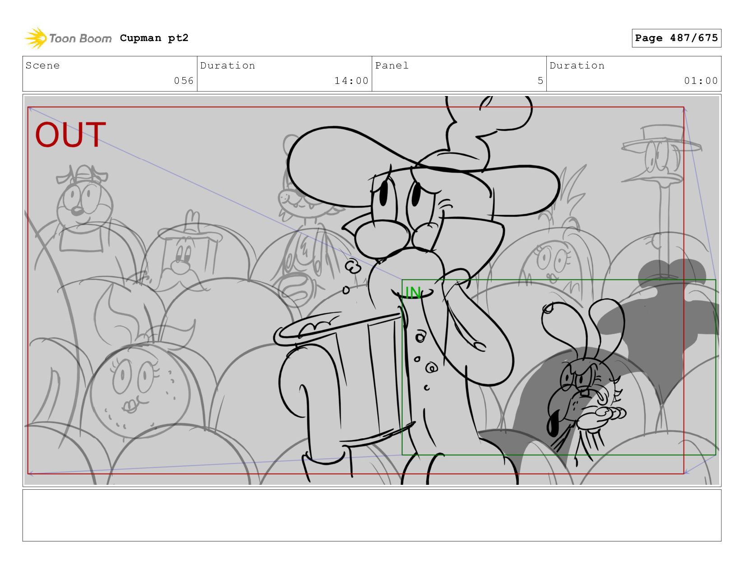Screen dimensions: 745x575
Task: Select the "Panel" header label
Action: pos(392,65)
